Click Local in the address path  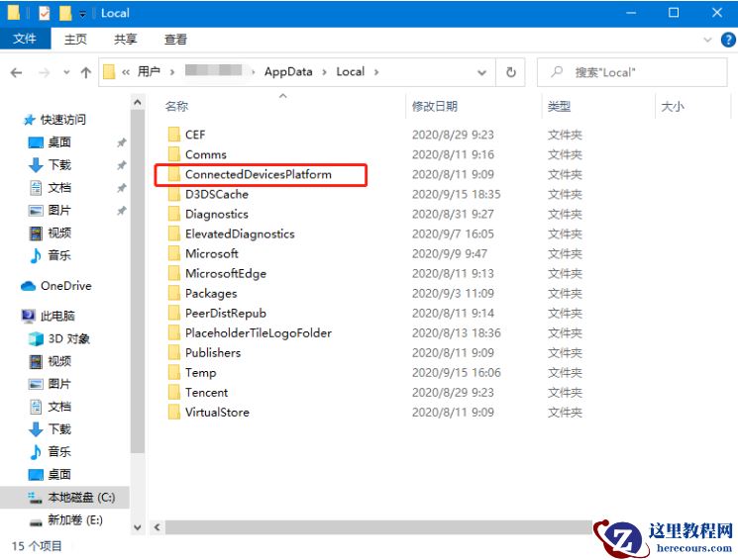[x=350, y=71]
